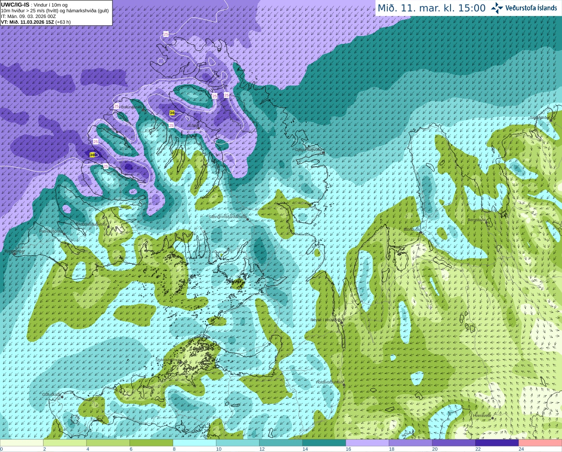Screen dimensions: 562x452
Task: Select the bright cyan 8–10 legend swatch
Action: (x=195, y=443)
